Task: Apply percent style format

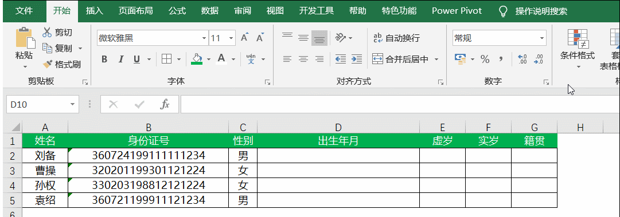Action: [x=485, y=59]
